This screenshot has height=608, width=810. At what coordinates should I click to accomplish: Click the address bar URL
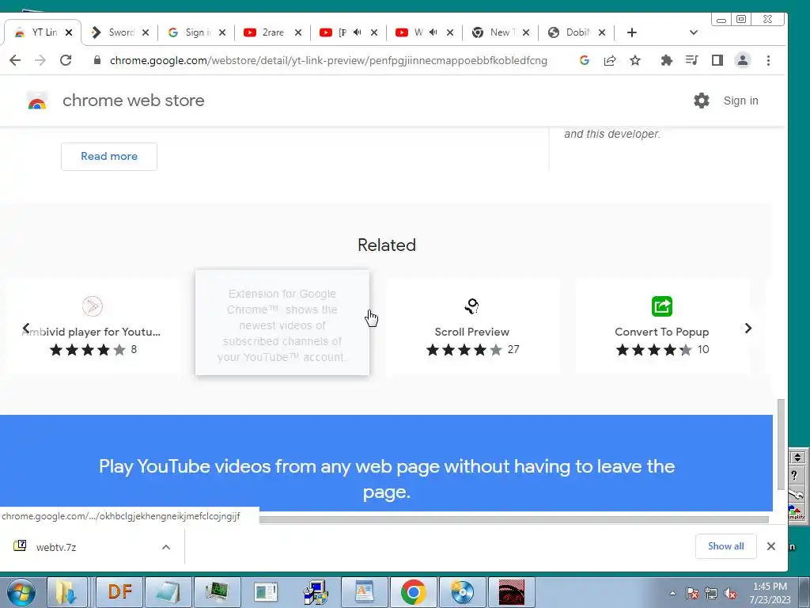[x=328, y=60]
